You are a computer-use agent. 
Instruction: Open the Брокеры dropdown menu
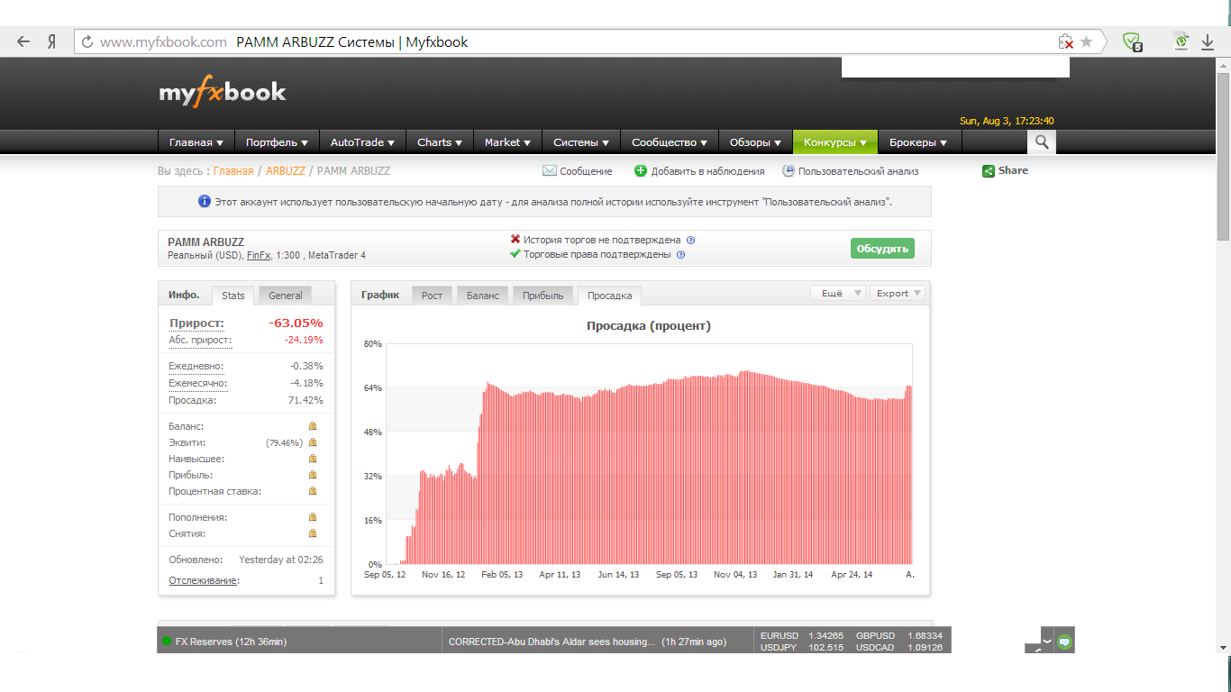coord(918,142)
